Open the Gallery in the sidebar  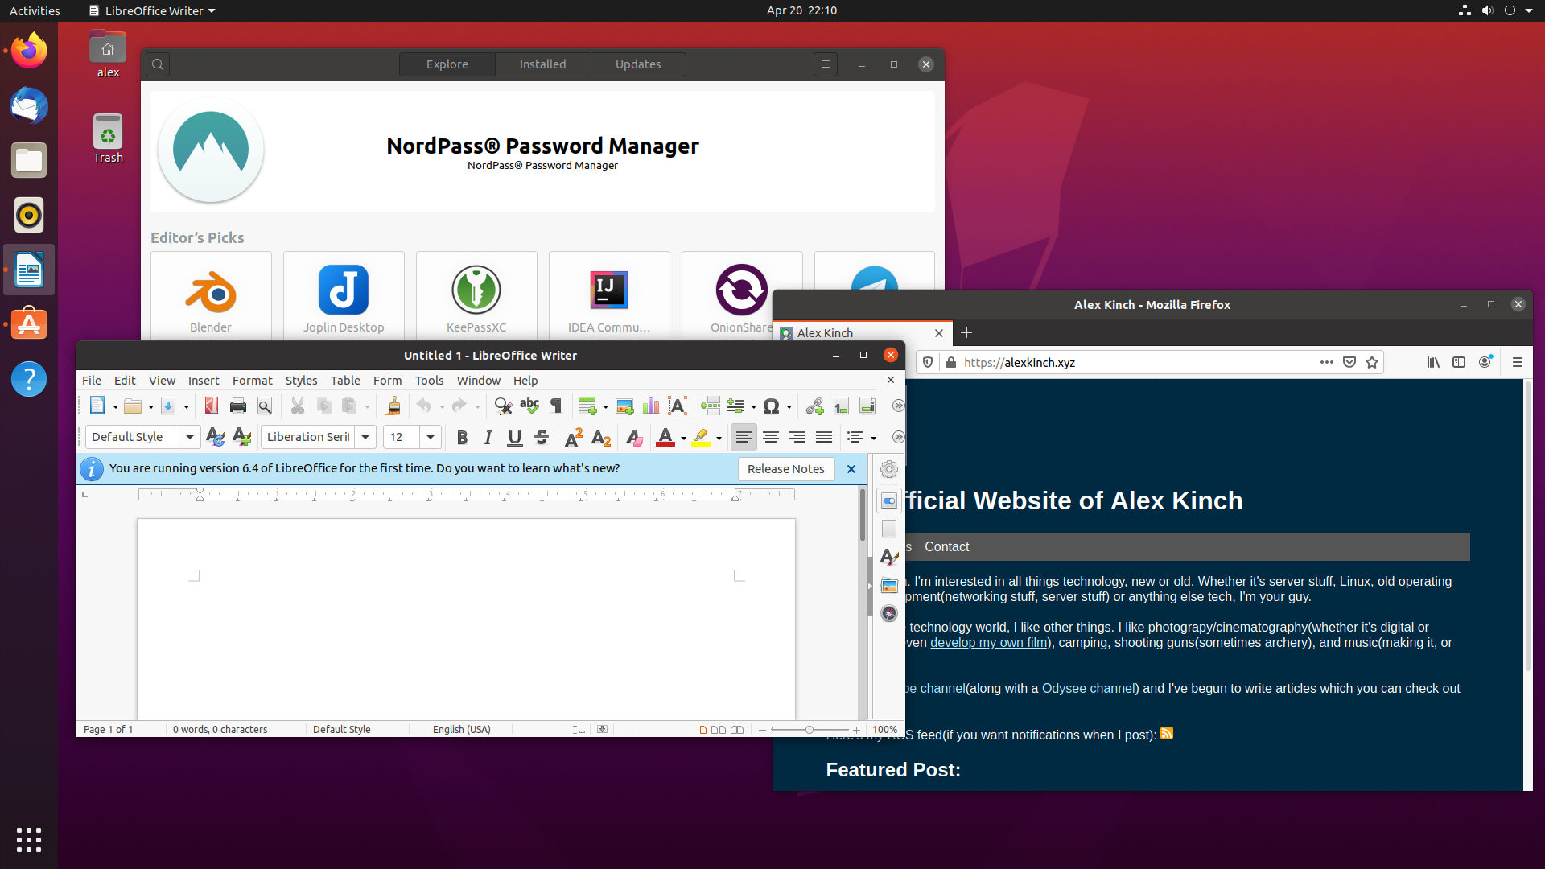point(889,585)
